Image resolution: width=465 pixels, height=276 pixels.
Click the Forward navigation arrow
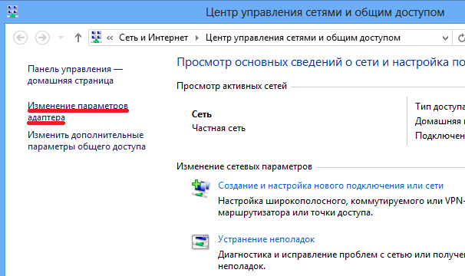[42, 38]
